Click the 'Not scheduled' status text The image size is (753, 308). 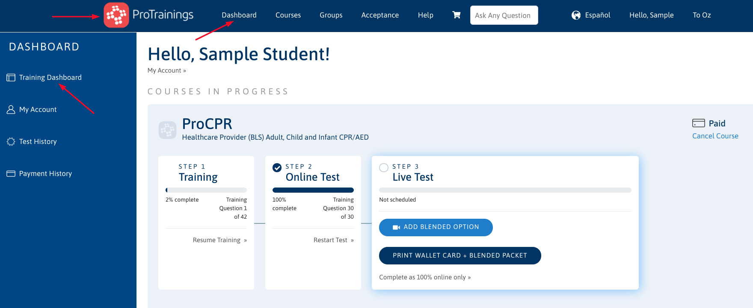point(397,199)
